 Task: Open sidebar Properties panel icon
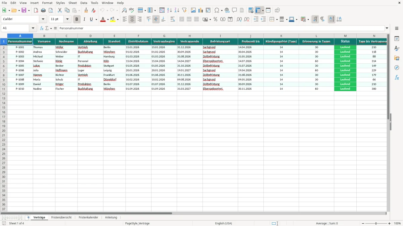click(x=397, y=39)
